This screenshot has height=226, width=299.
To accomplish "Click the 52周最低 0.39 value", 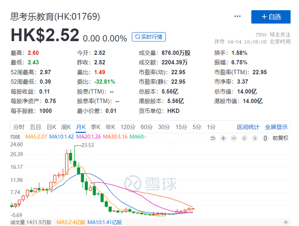I will pos(45,82).
